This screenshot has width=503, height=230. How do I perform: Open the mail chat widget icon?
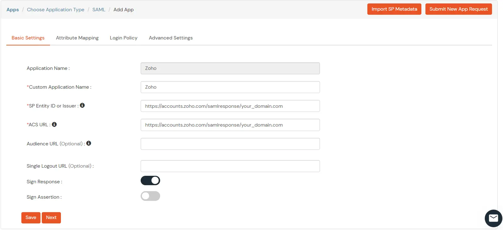pyautogui.click(x=493, y=218)
